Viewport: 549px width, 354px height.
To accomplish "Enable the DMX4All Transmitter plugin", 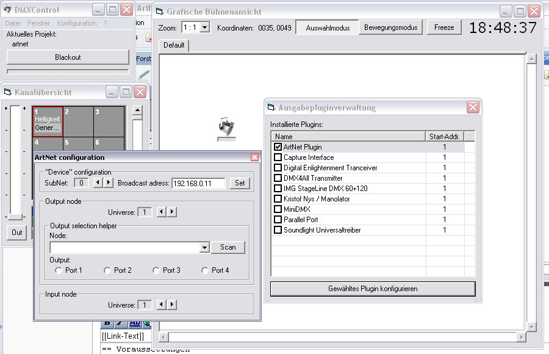I will 278,178.
